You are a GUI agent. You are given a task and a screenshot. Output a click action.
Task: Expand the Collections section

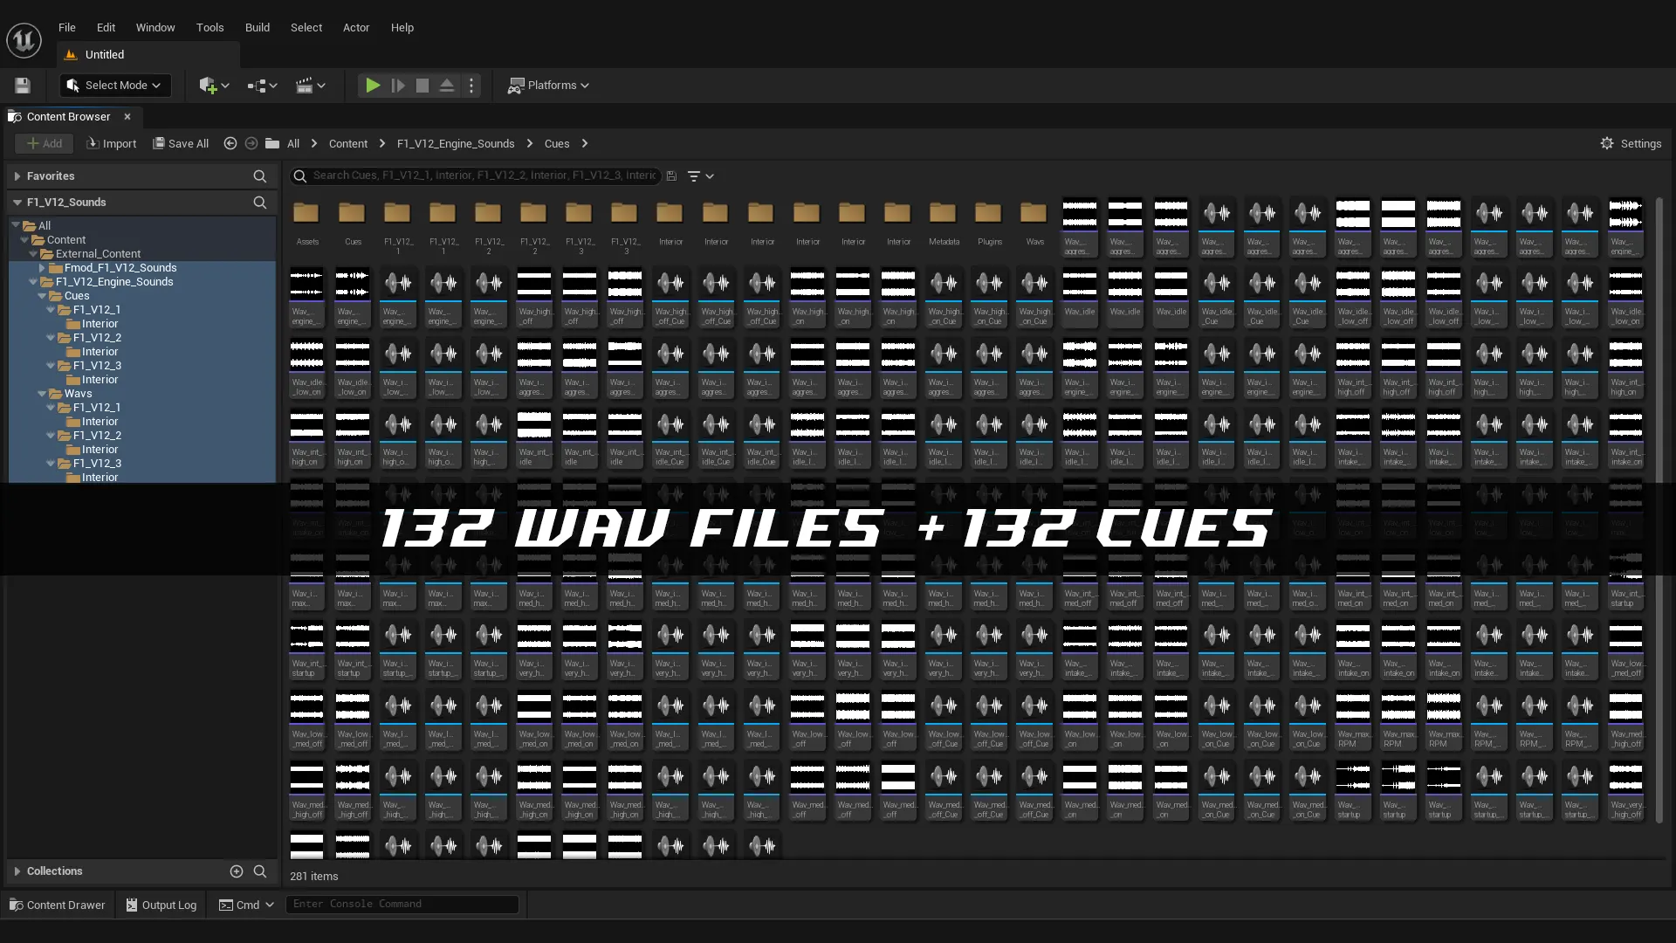pos(17,871)
